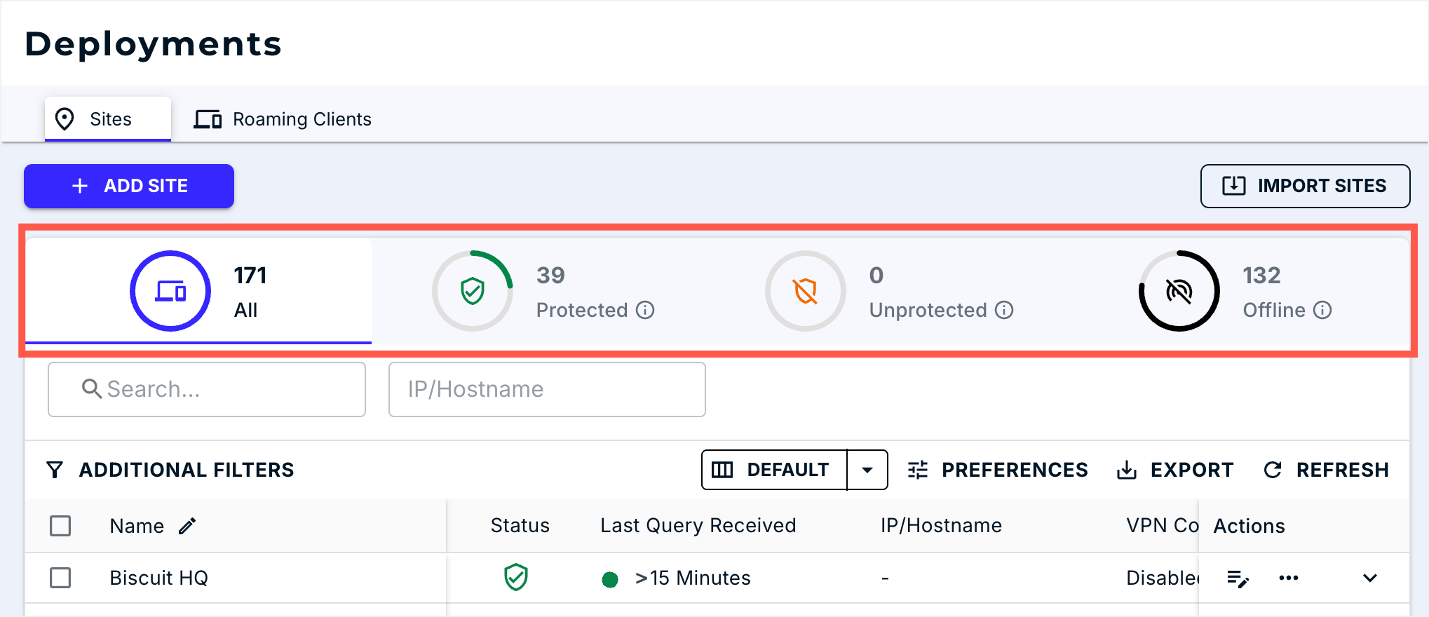The image size is (1429, 617).
Task: Click the Unprotected info icon
Action: point(1004,310)
